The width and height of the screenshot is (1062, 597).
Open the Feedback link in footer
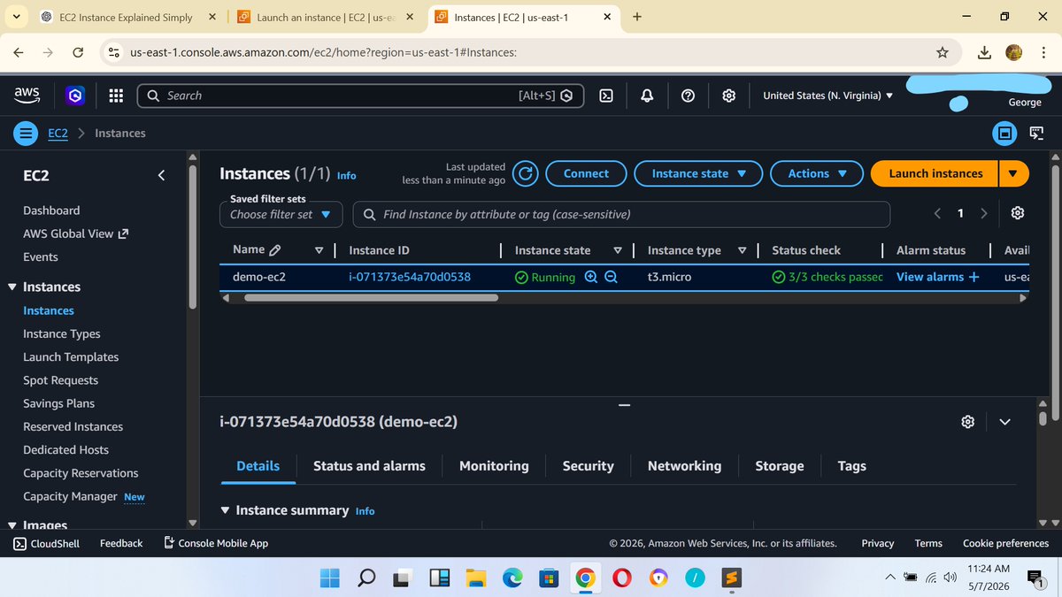click(x=121, y=543)
